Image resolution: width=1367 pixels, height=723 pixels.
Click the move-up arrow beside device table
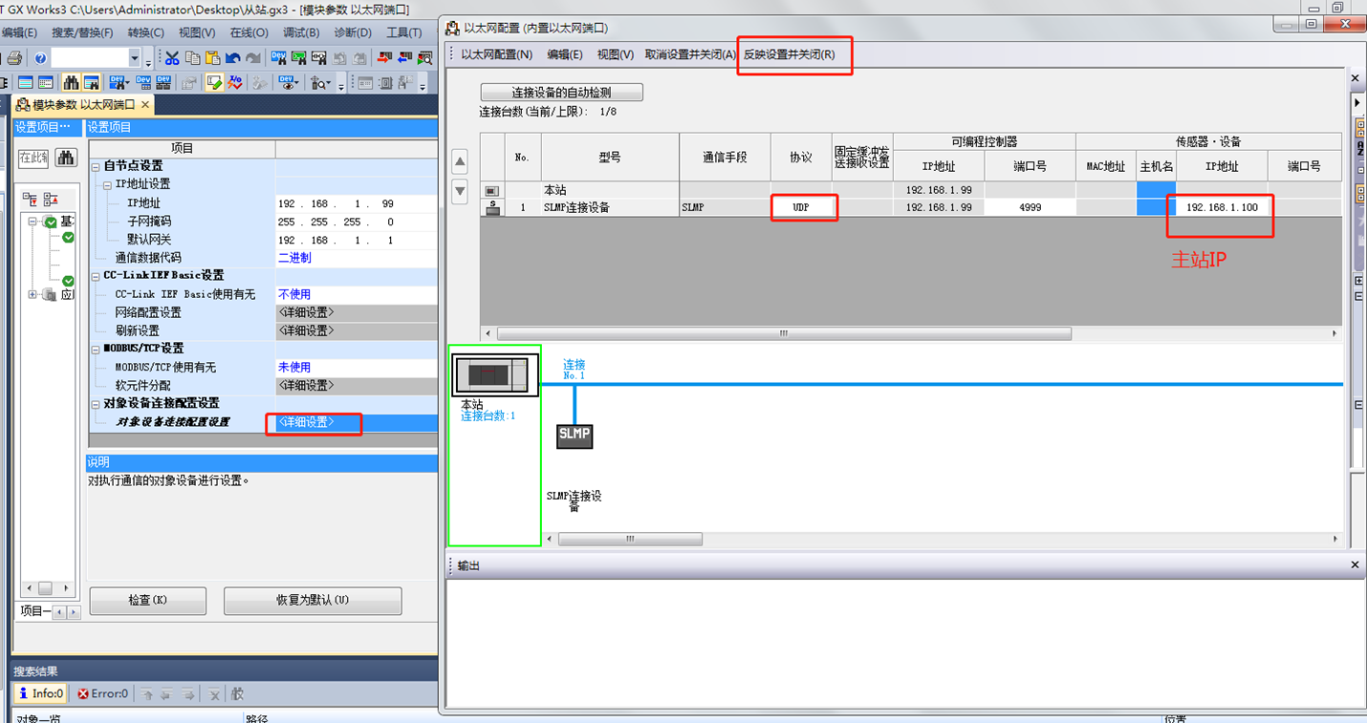(x=460, y=161)
